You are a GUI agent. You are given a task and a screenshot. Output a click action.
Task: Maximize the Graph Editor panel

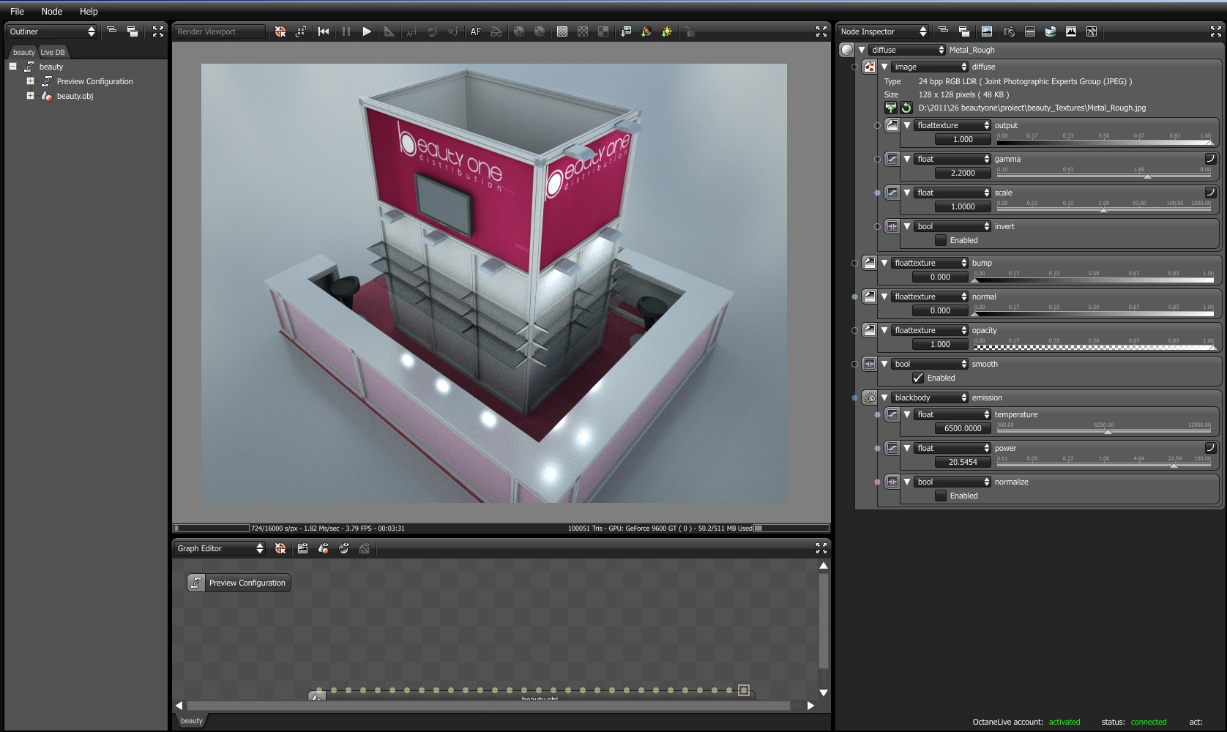pyautogui.click(x=821, y=548)
